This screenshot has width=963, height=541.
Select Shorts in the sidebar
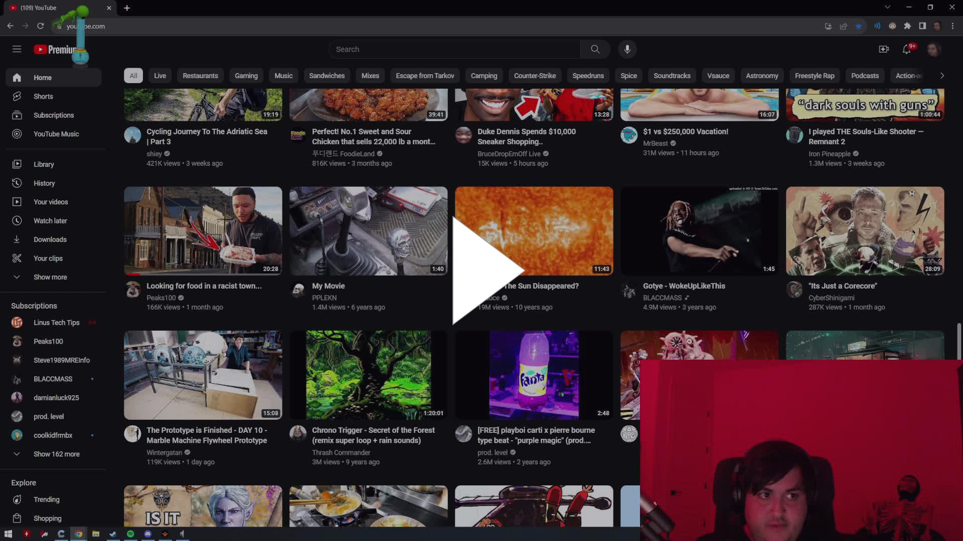(43, 96)
